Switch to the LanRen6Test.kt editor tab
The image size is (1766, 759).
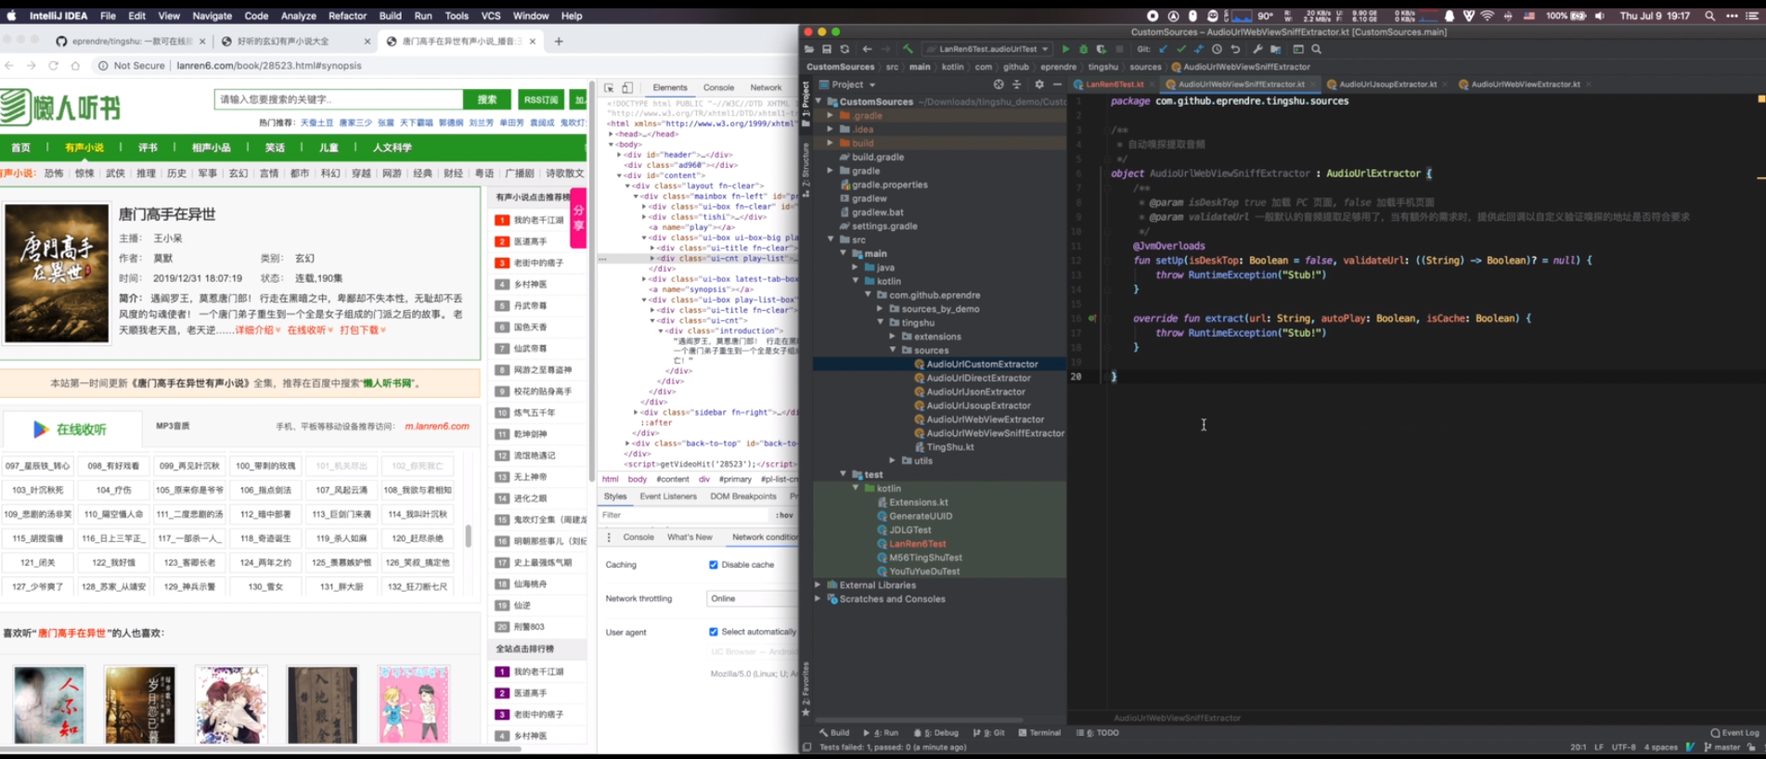tap(1114, 84)
